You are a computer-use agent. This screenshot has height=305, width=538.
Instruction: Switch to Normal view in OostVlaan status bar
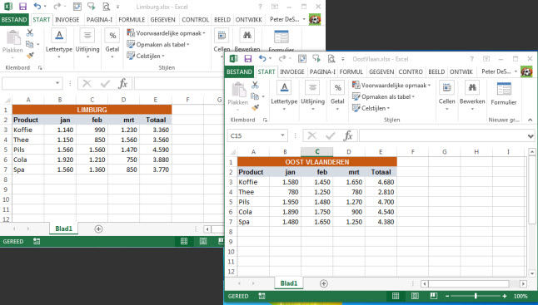396,296
